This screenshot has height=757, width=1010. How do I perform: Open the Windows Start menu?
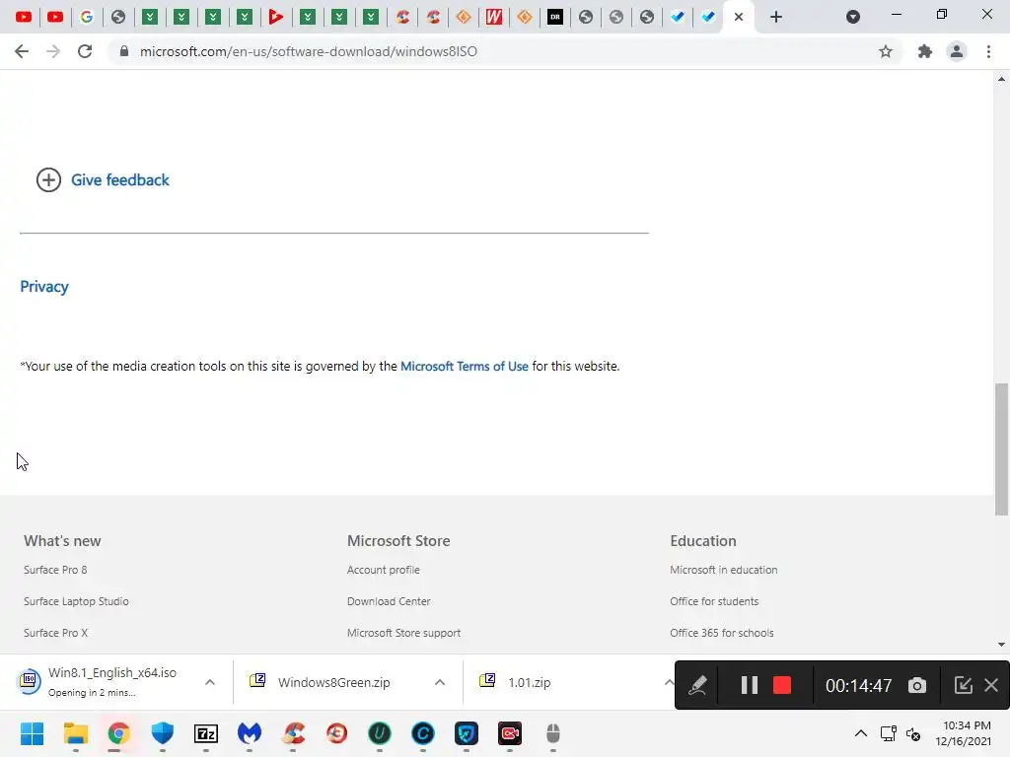[x=32, y=733]
